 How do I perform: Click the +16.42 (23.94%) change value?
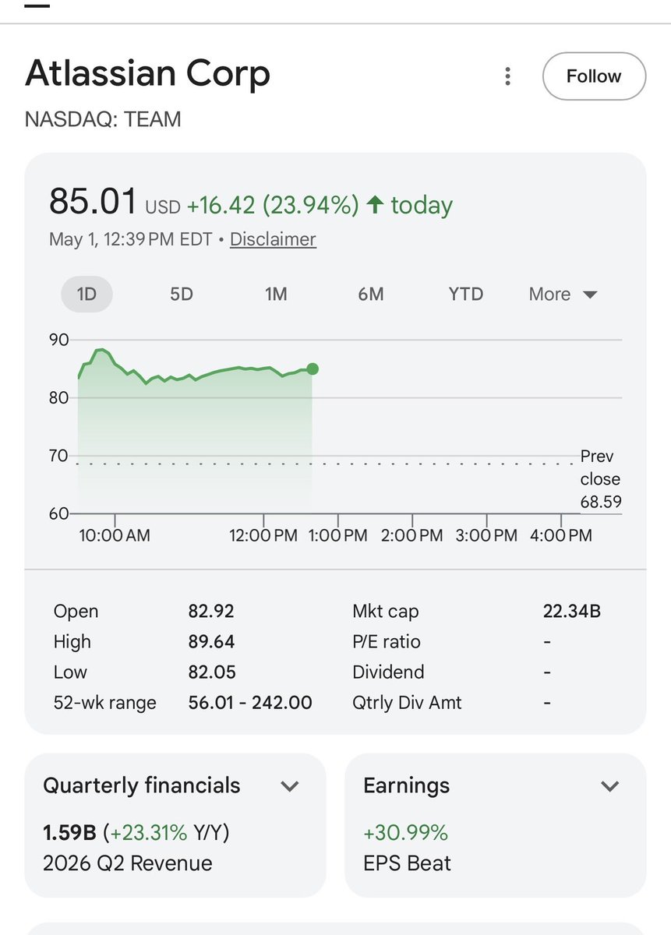click(x=273, y=205)
